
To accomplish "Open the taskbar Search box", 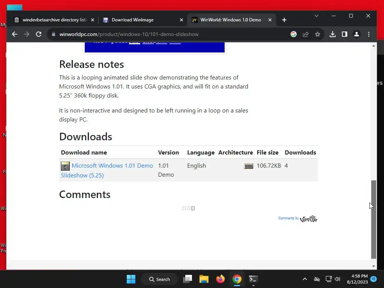I will [159, 279].
